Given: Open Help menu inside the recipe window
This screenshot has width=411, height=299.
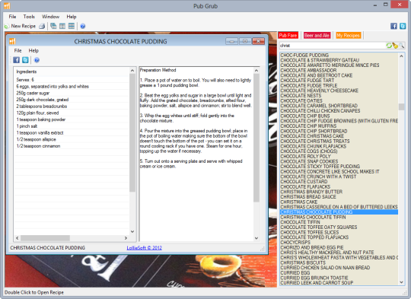Looking at the screenshot, I should 33,50.
